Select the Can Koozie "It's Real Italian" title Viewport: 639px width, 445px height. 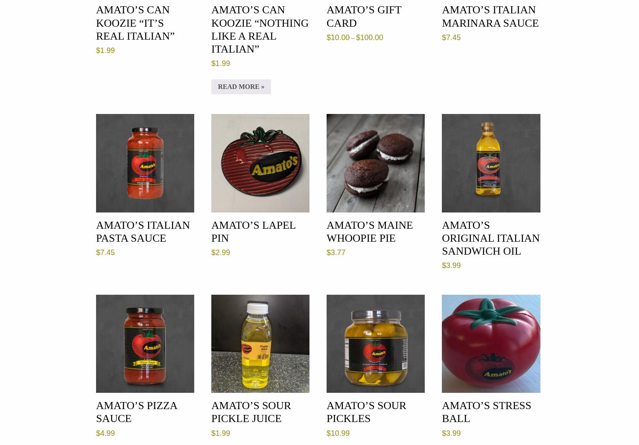tap(135, 23)
